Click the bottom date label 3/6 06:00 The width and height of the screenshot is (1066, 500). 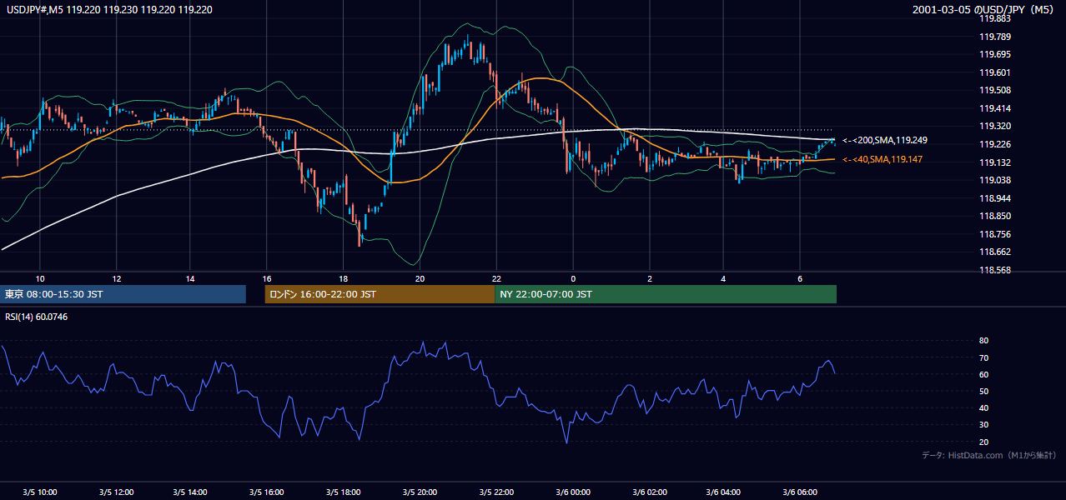[x=800, y=492]
